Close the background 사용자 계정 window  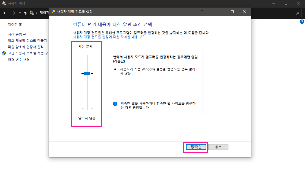click(298, 3)
